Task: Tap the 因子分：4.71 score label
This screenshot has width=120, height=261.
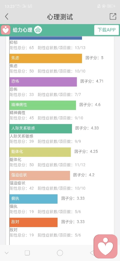Action: 92,81
